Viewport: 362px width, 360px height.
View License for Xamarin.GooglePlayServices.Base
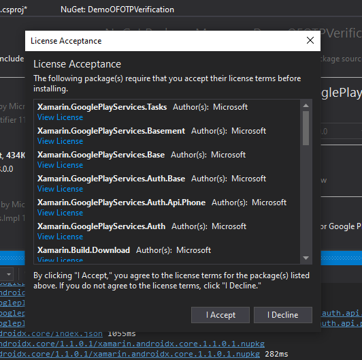(60, 165)
